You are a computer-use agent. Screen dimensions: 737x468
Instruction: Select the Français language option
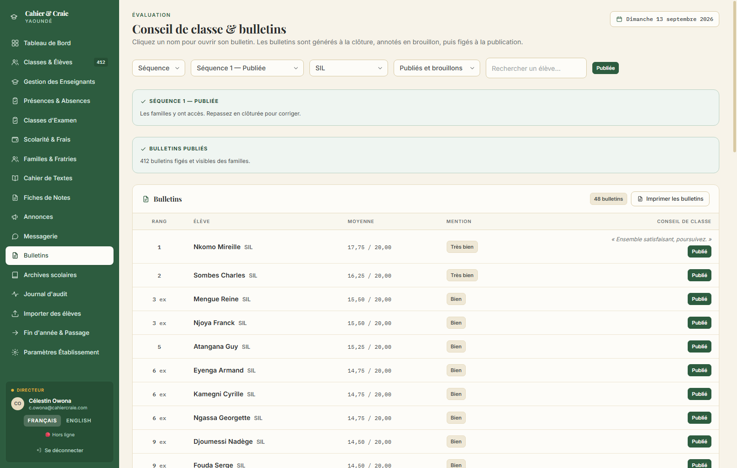click(x=42, y=421)
